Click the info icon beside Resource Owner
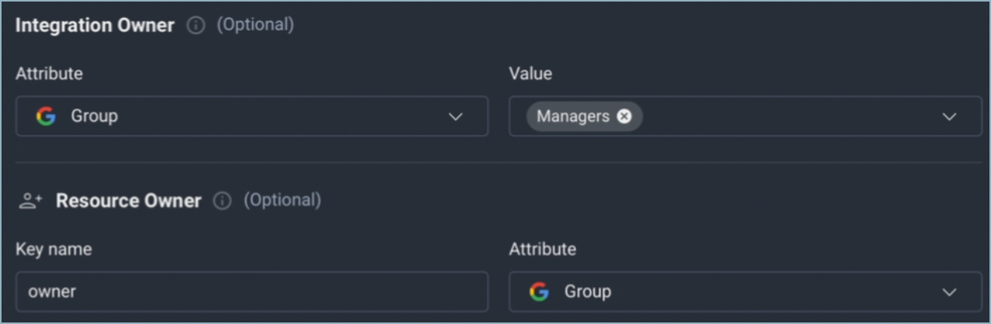 [223, 201]
